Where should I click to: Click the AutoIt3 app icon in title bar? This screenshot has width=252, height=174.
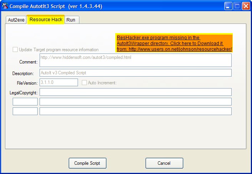(x=5, y=6)
